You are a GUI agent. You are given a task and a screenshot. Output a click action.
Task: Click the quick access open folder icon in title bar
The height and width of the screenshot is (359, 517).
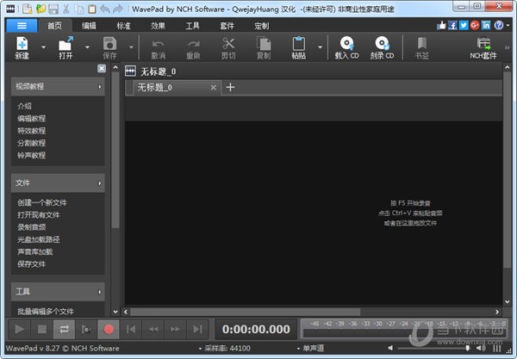pyautogui.click(x=40, y=9)
